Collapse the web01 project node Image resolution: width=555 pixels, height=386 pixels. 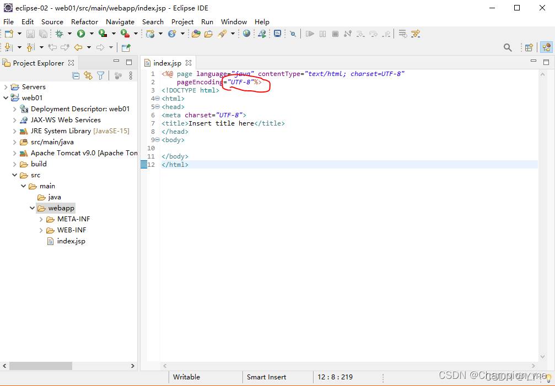pyautogui.click(x=6, y=98)
